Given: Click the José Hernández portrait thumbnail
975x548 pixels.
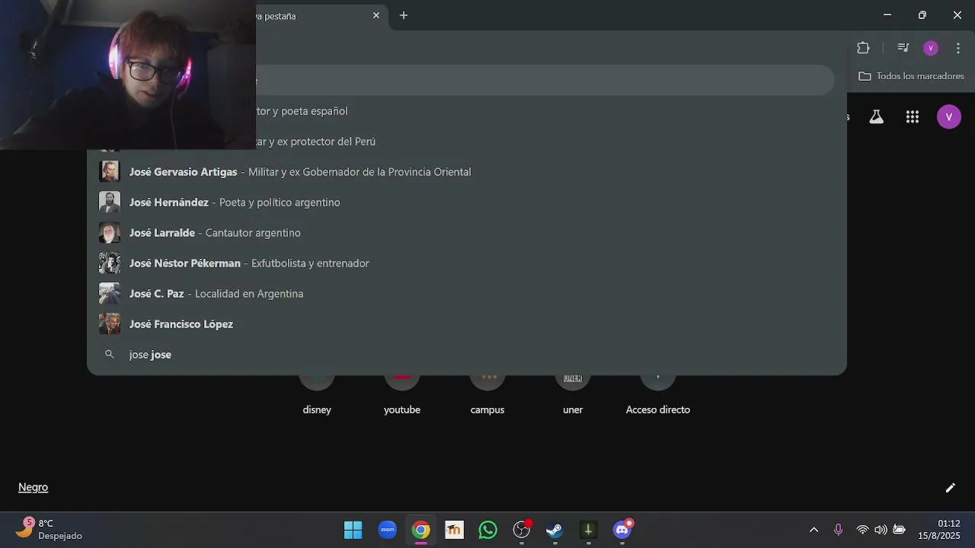Looking at the screenshot, I should tap(110, 202).
